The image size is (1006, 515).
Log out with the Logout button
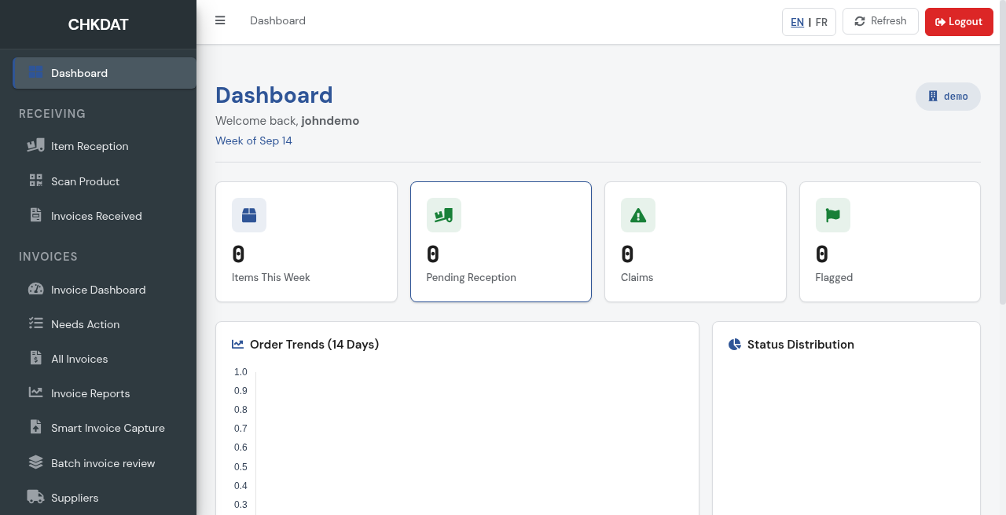[x=959, y=21]
